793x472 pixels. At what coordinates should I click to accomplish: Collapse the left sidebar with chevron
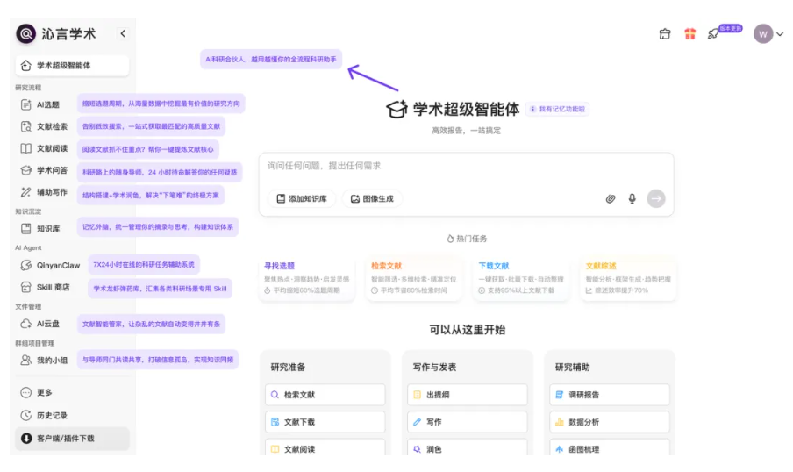123,34
